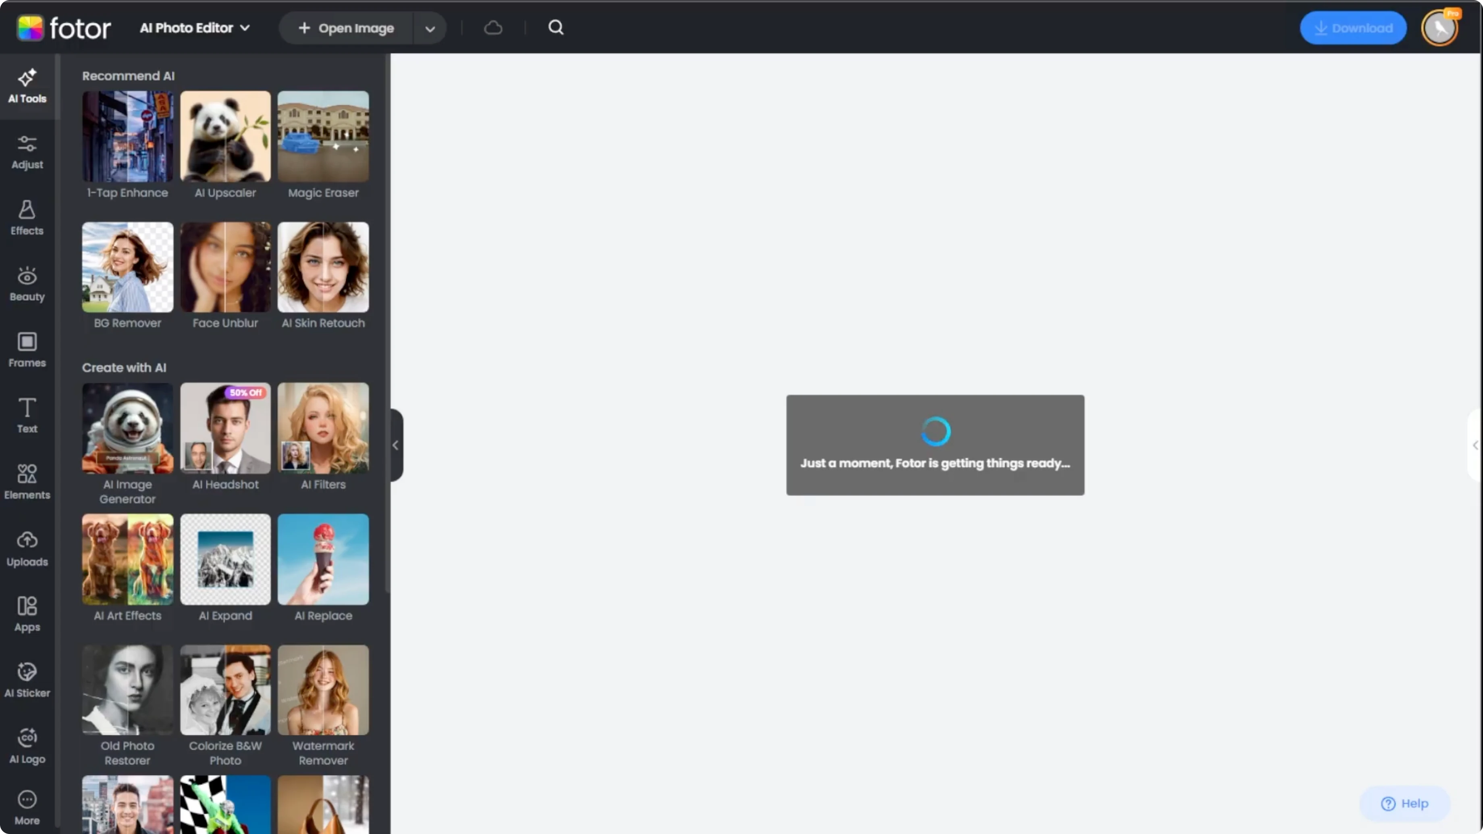
Task: Click the handbag tool thumbnail
Action: point(323,804)
